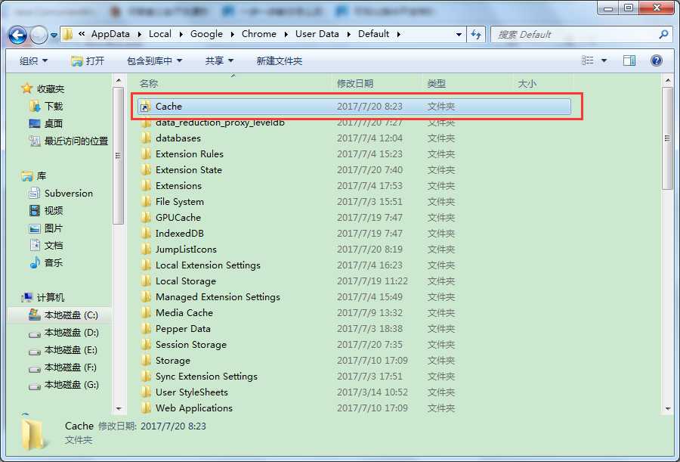Select the Session Storage folder name
Screen dimensions: 680x462
tap(191, 344)
